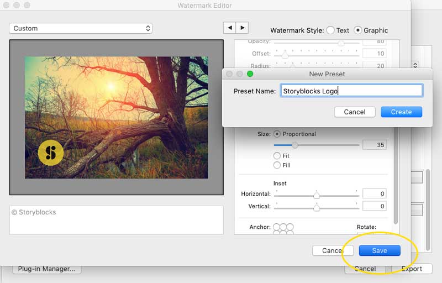
Task: Click the Storyblocks logo watermark in preview
Action: click(51, 153)
